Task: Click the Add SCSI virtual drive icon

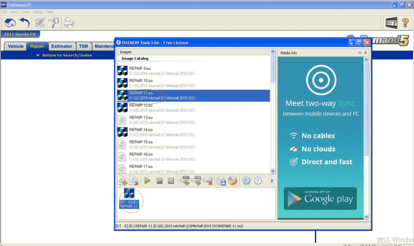Action: point(197,181)
